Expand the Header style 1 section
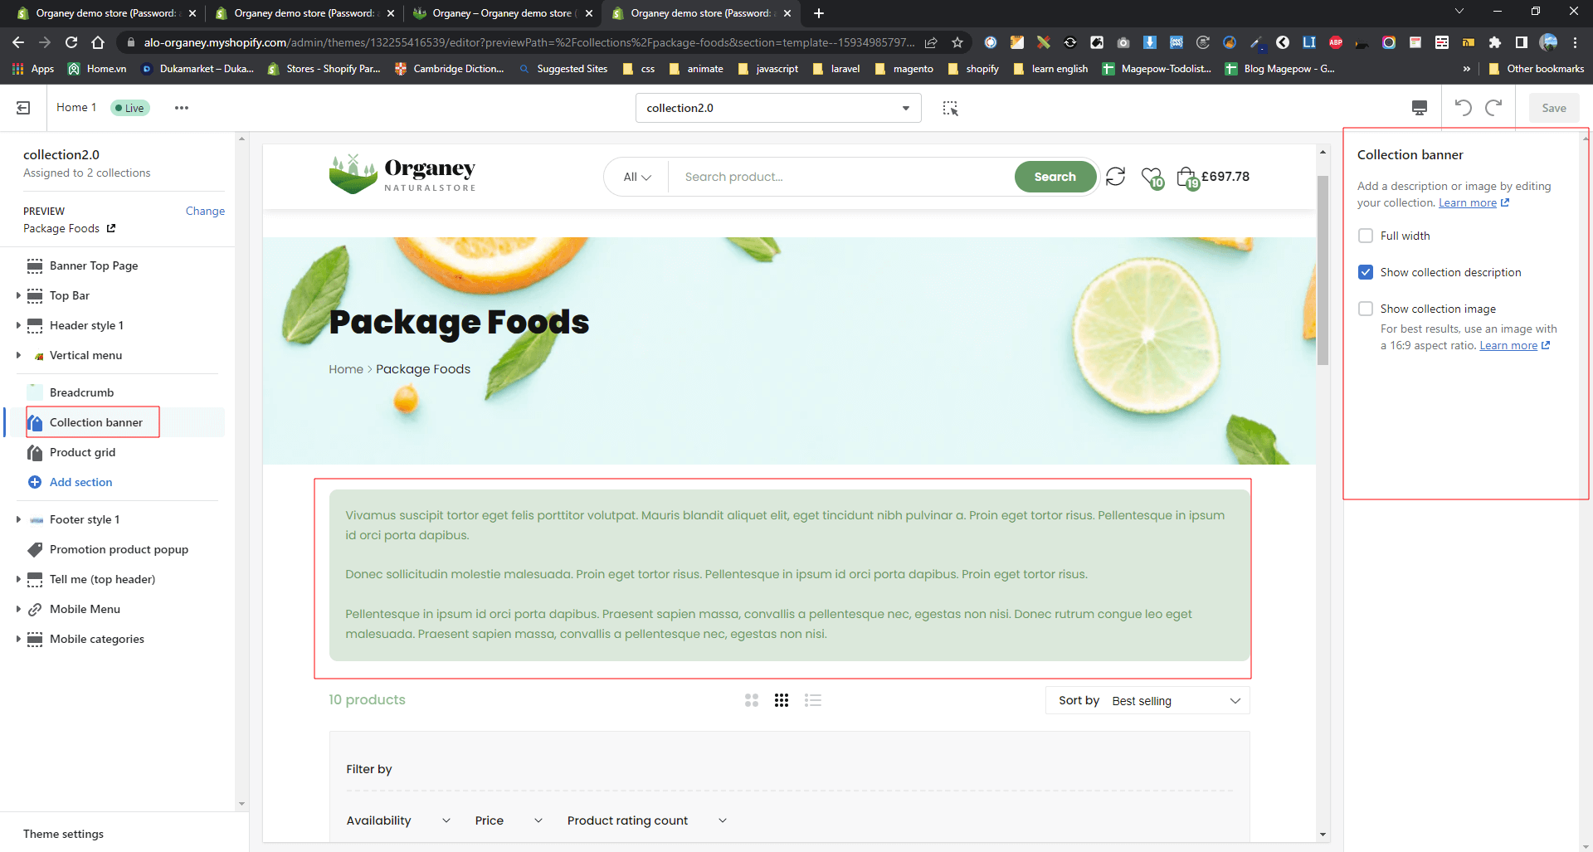 (x=18, y=325)
